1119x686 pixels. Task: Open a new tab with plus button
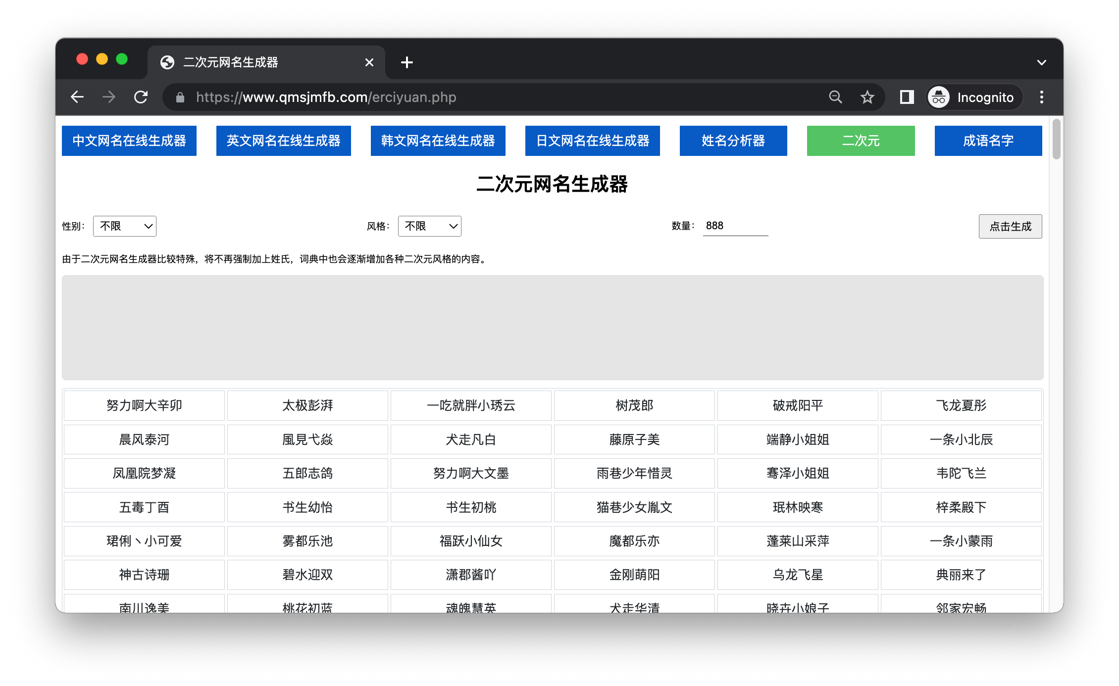coord(407,62)
